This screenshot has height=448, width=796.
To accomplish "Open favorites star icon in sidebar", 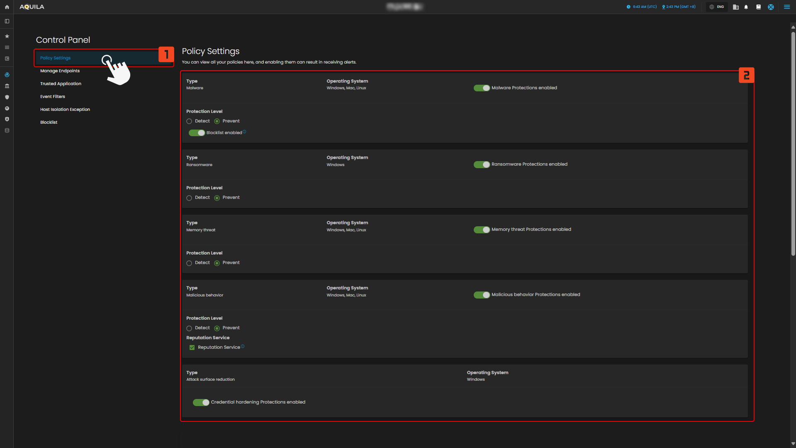I will point(7,37).
